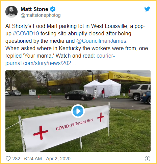The image size is (157, 164).
Task: Open the courier-journal.com story link
Action: coord(60,59)
